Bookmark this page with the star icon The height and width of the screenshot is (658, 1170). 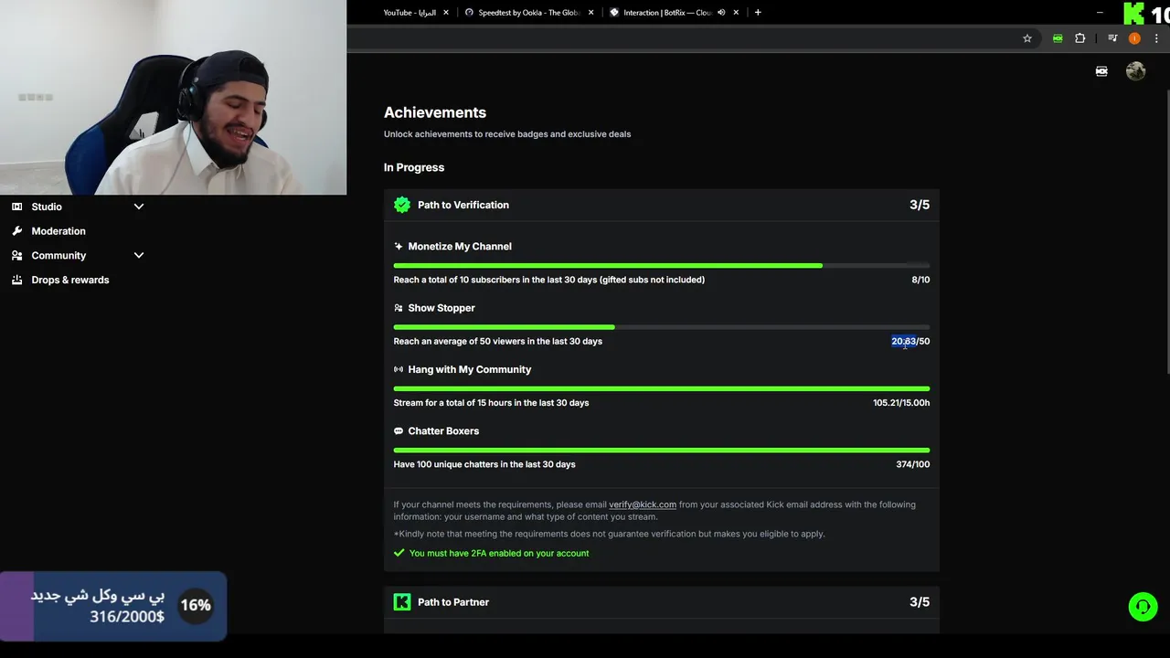pyautogui.click(x=1027, y=38)
